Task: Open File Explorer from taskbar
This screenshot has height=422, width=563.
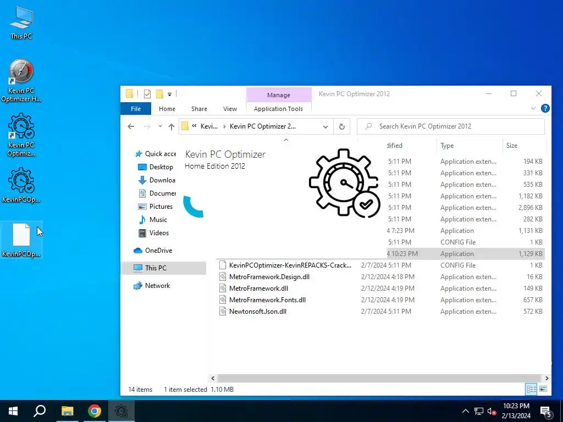Action: 67,411
